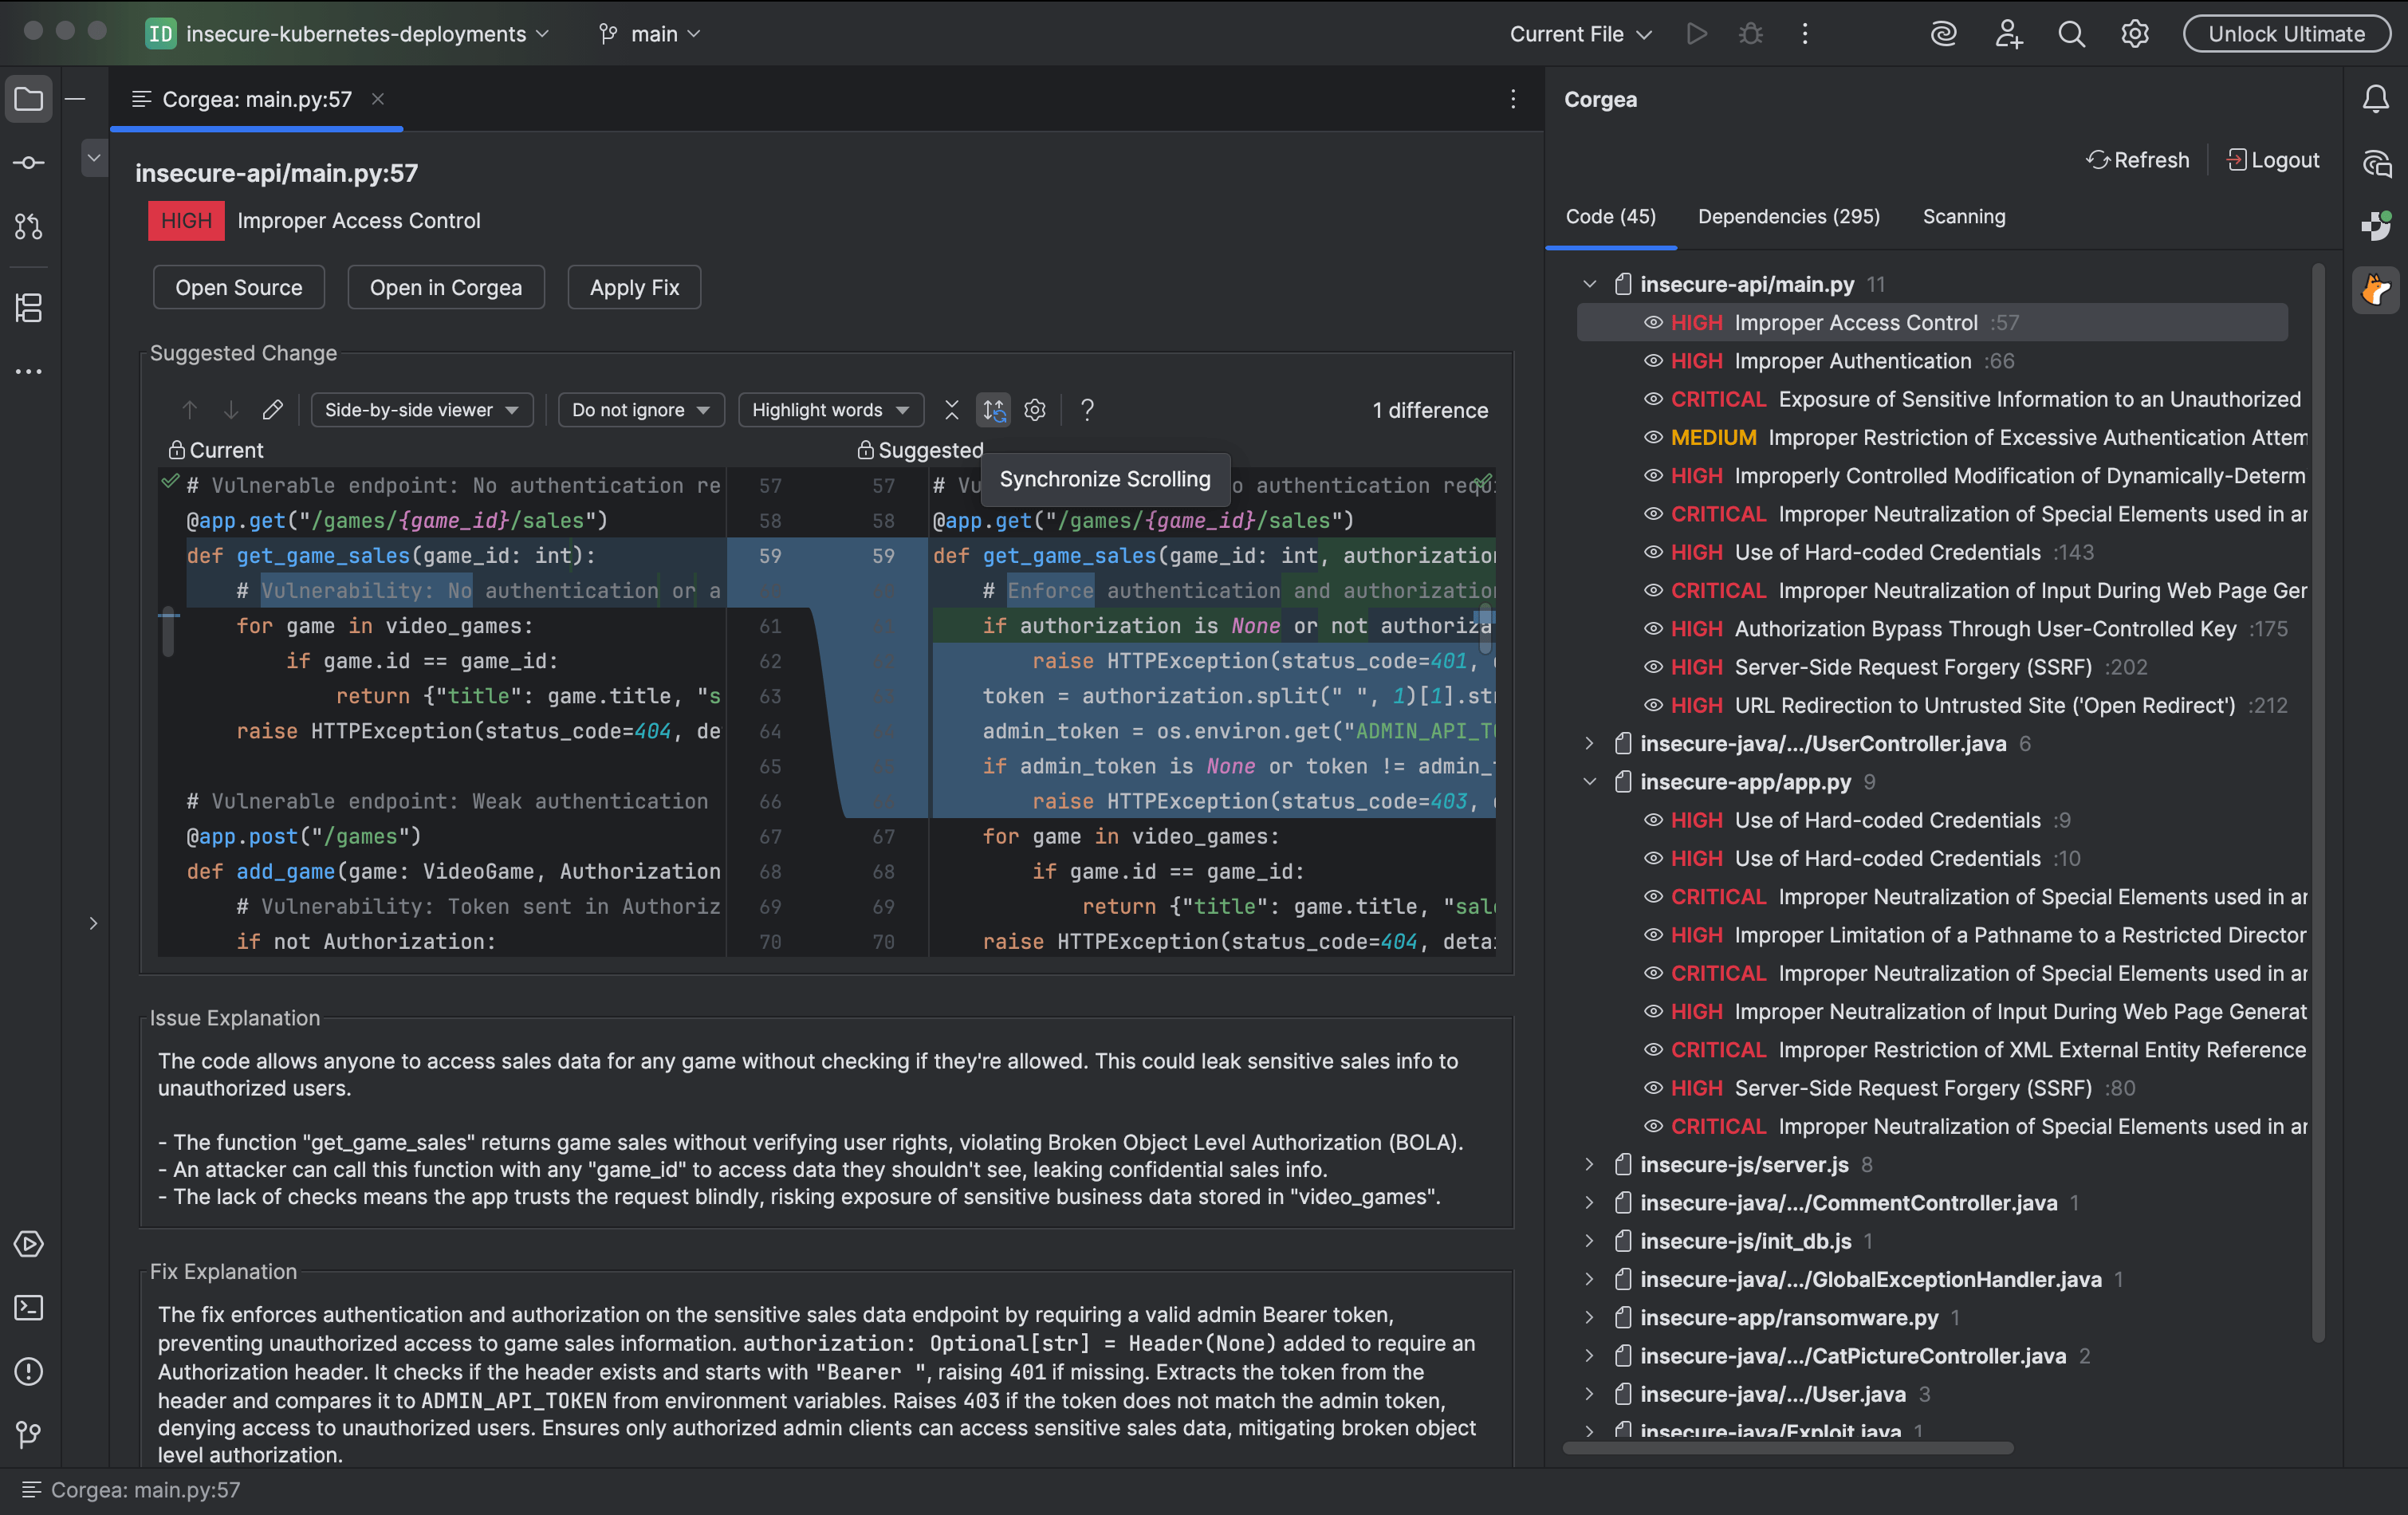2408x1515 pixels.
Task: Click the Run play icon
Action: click(x=1697, y=34)
